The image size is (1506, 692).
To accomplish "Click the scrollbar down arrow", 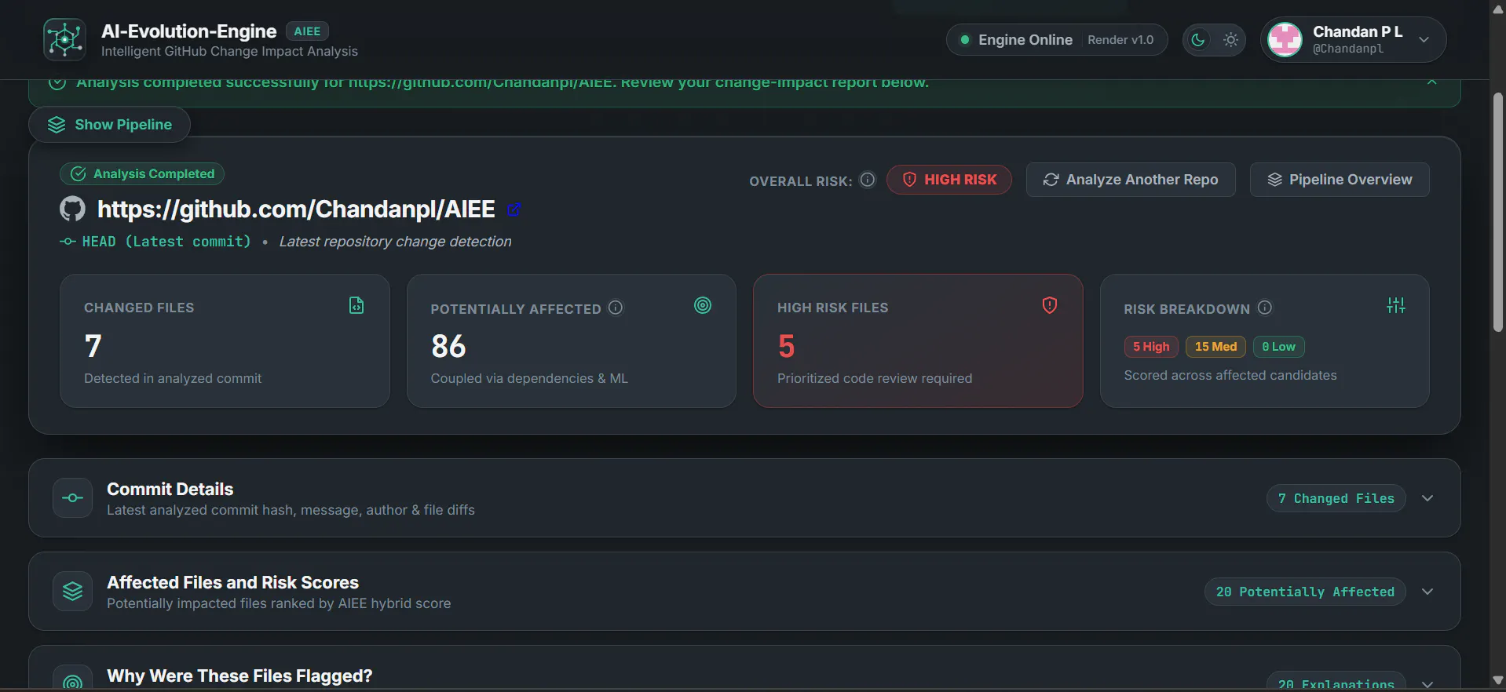I will 1498,681.
